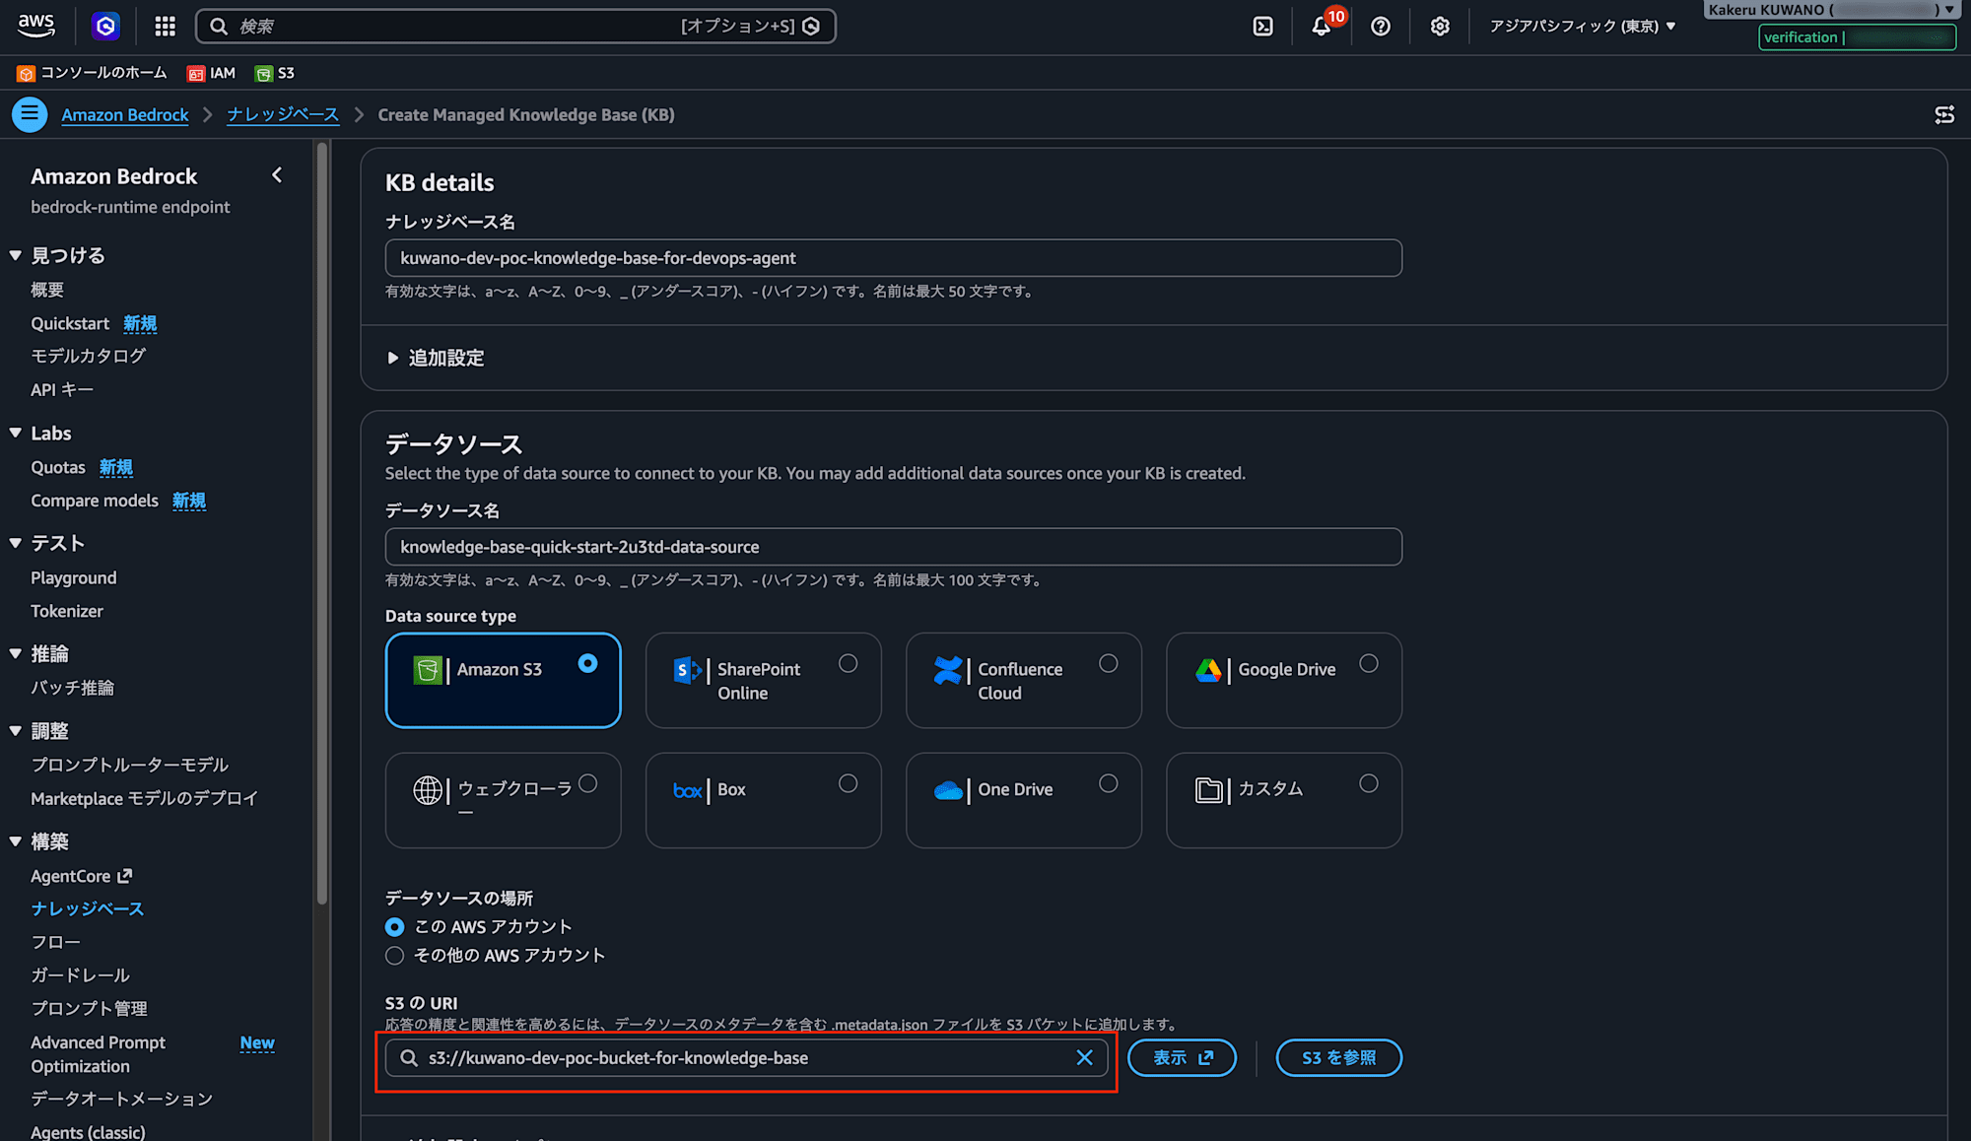
Task: Click the S3 URI input field
Action: coord(746,1058)
